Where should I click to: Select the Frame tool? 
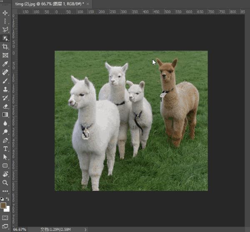[5, 55]
